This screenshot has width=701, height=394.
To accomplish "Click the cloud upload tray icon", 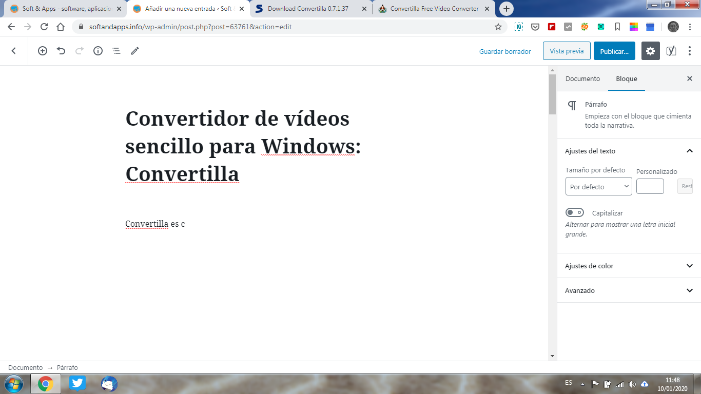I will (x=645, y=384).
